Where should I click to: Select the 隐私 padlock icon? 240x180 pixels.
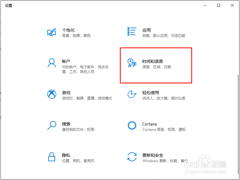point(52,157)
